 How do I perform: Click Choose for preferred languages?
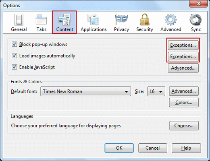pos(184,126)
